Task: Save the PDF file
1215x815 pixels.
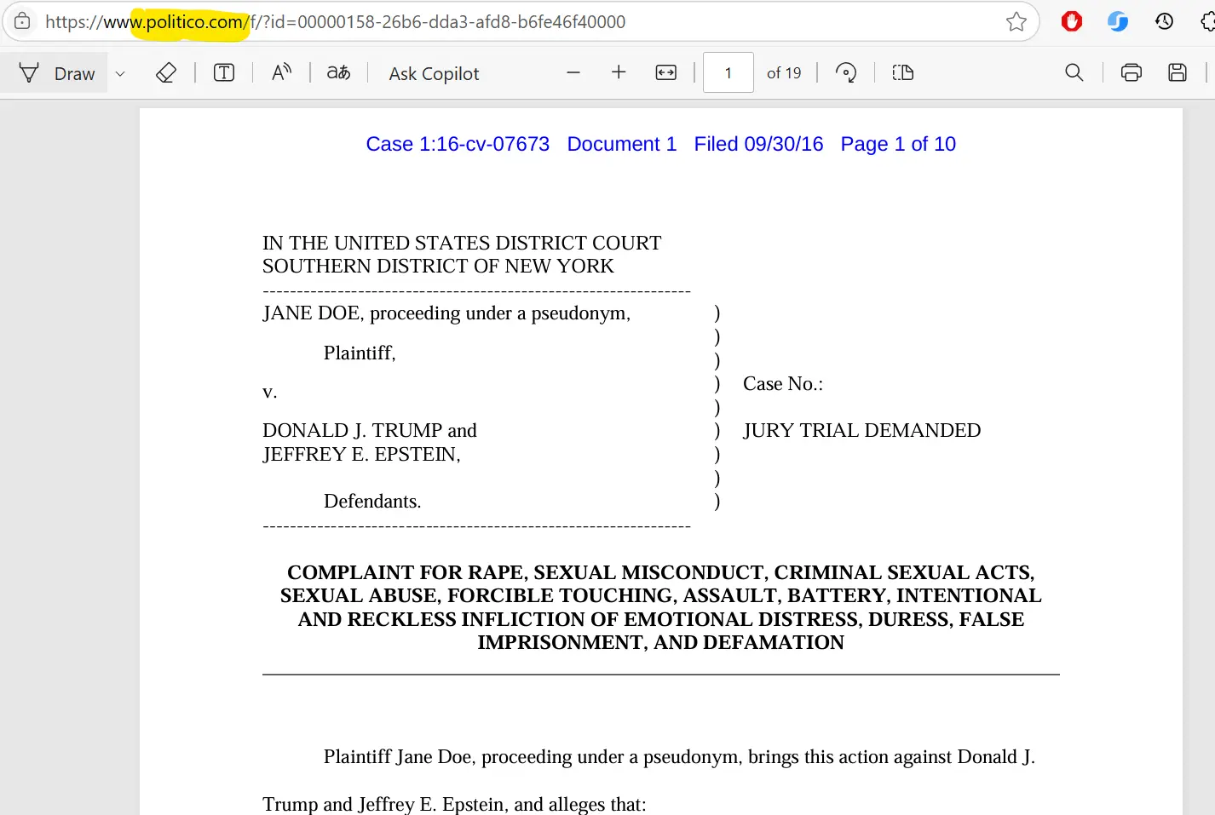Action: click(1177, 73)
